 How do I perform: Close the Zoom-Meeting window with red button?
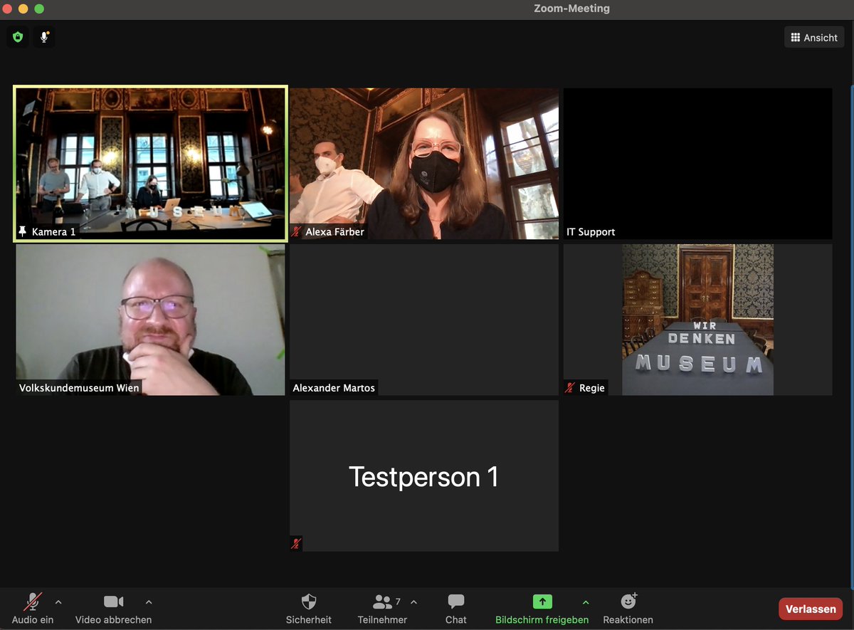(x=8, y=9)
